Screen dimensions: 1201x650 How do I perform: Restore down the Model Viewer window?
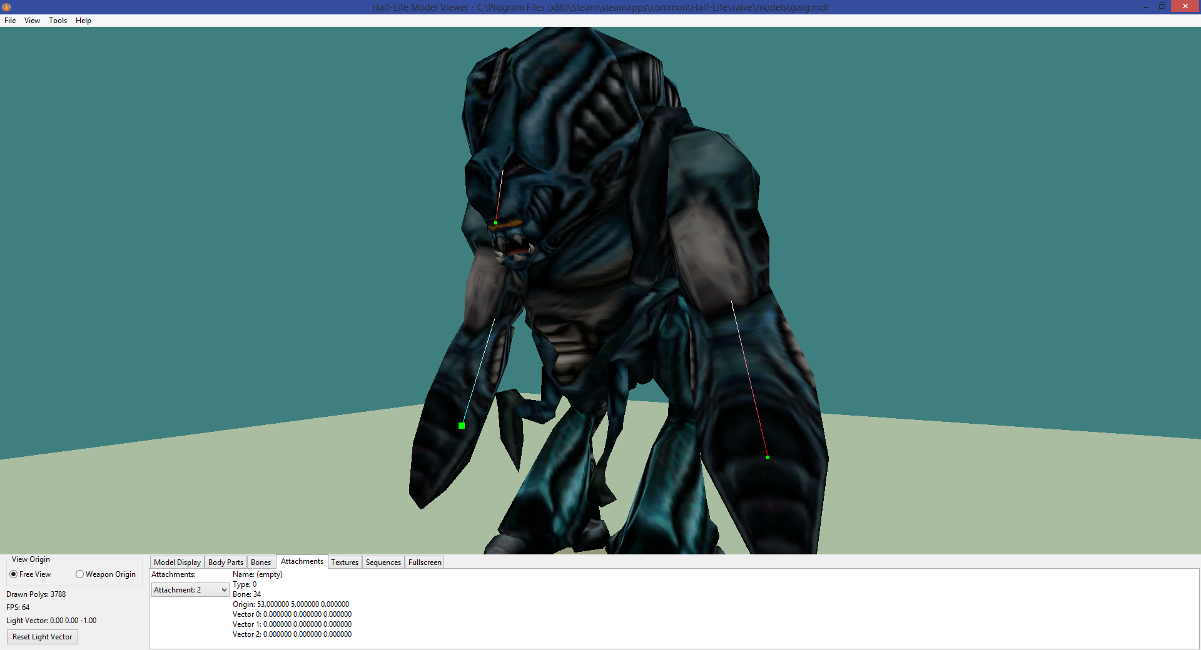click(x=1162, y=6)
